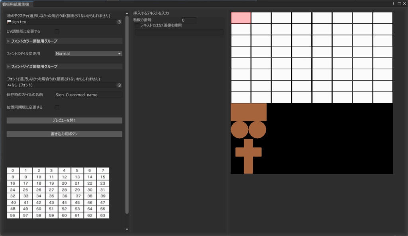The height and width of the screenshot is (236, 408).
Task: Click cell 60 in the number grid
Action: pos(64,215)
